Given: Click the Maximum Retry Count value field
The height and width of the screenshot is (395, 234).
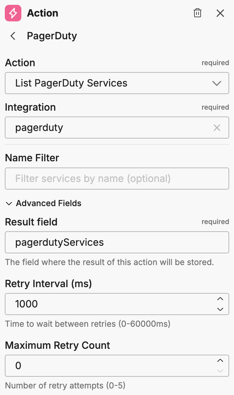Looking at the screenshot, I should point(103,366).
